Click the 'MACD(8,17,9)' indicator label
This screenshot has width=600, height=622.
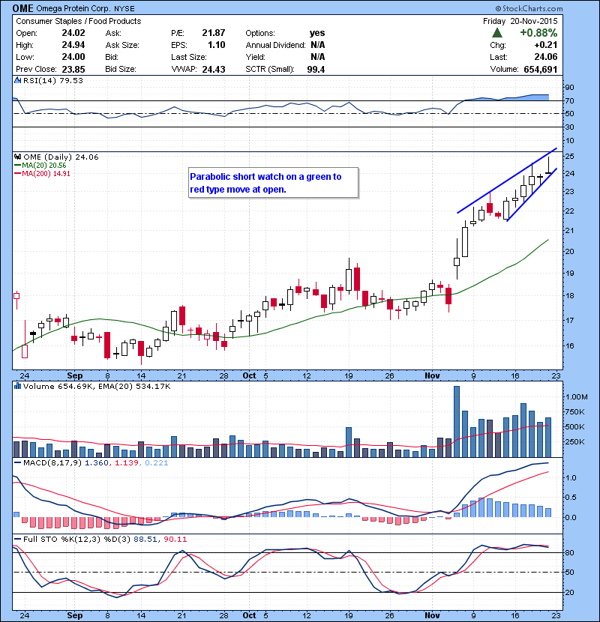tap(52, 463)
